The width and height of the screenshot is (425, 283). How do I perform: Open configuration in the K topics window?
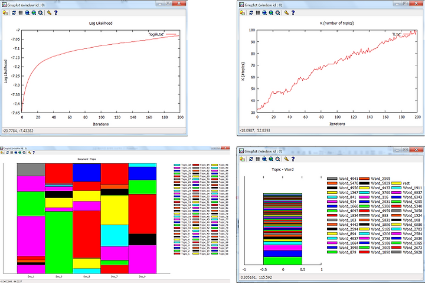(x=286, y=13)
